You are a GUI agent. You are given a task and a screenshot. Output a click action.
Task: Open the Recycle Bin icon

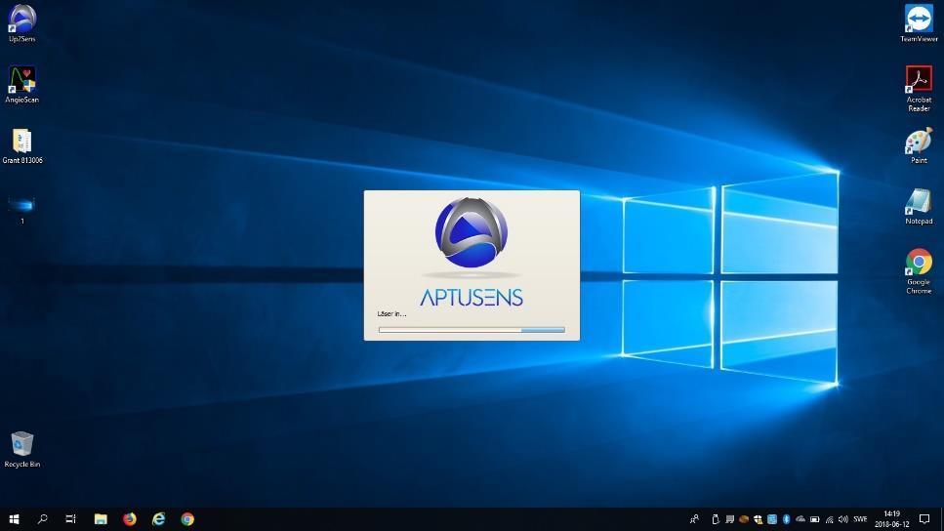[22, 449]
